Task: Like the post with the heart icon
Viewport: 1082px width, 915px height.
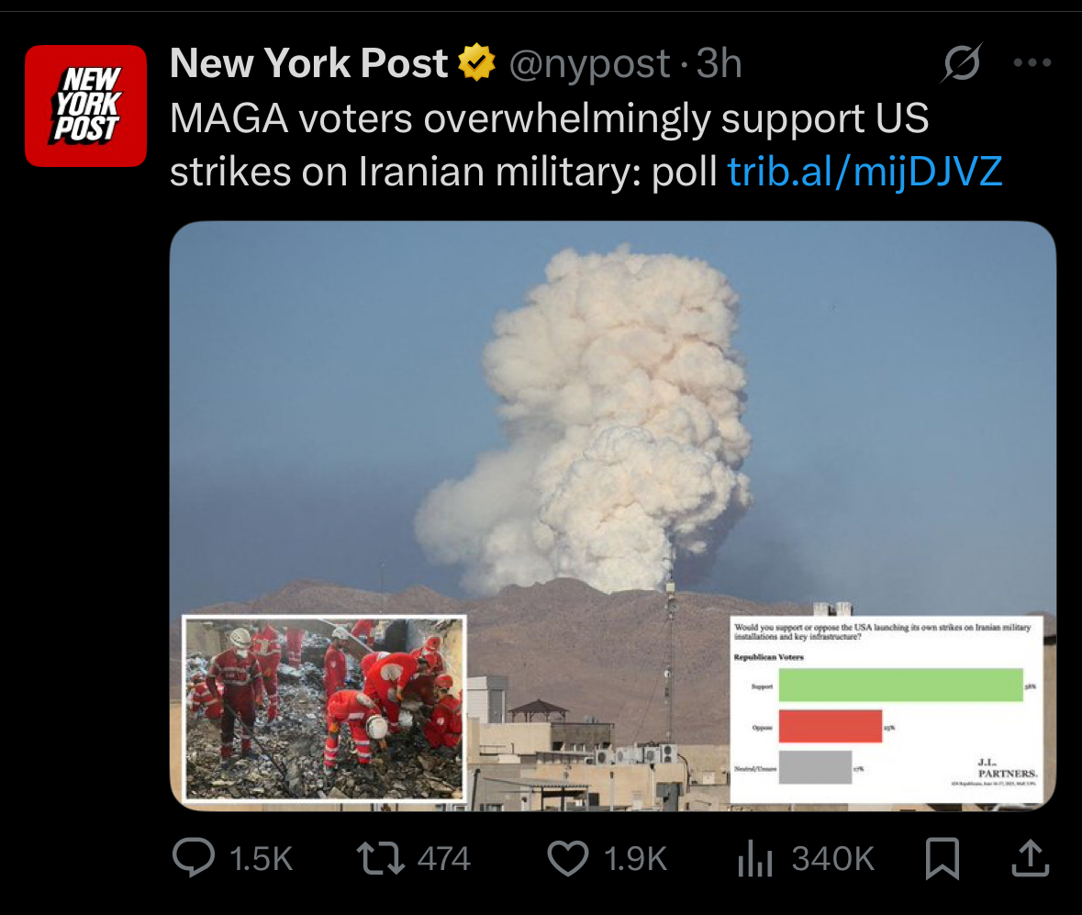Action: coord(568,858)
